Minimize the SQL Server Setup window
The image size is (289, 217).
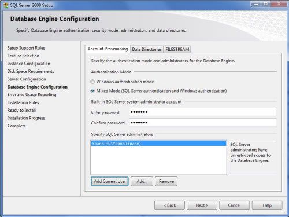256,4
